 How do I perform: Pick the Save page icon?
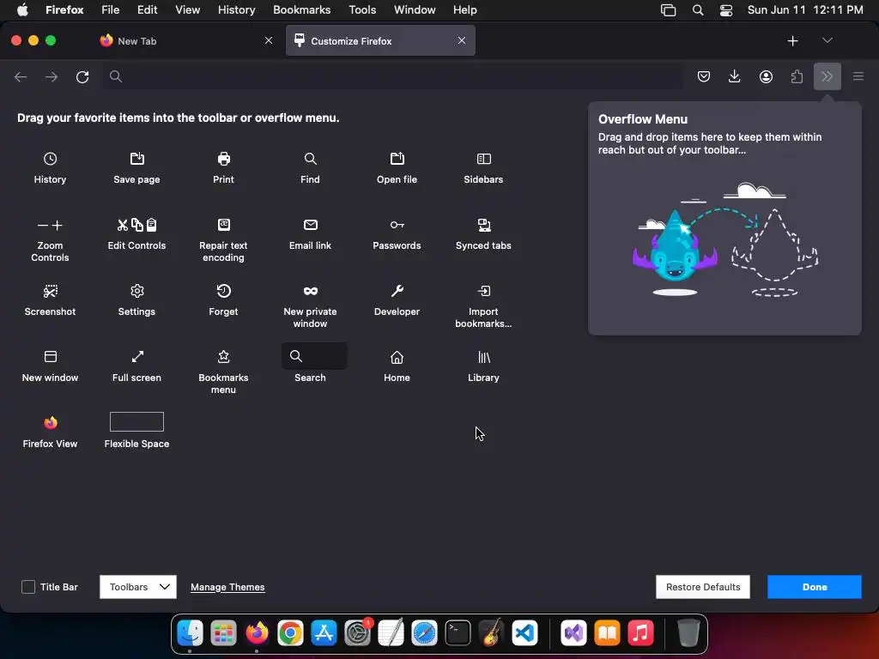click(136, 159)
